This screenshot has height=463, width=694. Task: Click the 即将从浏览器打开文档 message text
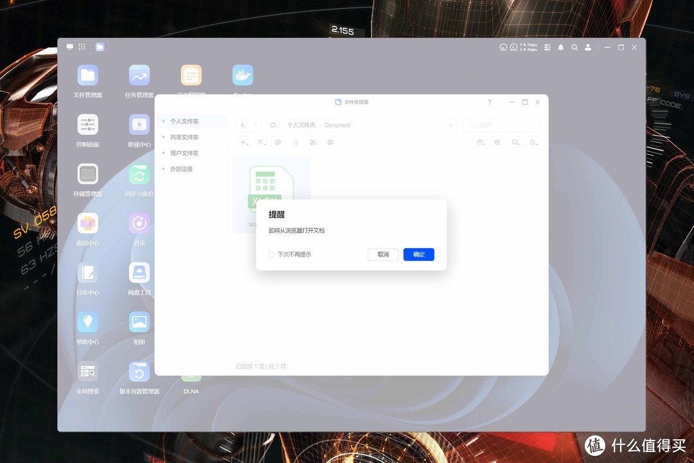coord(296,230)
